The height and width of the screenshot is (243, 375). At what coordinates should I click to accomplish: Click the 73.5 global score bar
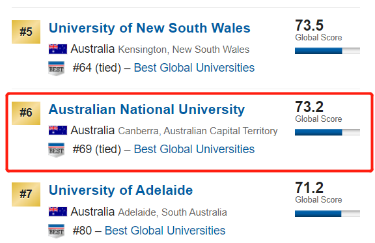(x=327, y=51)
